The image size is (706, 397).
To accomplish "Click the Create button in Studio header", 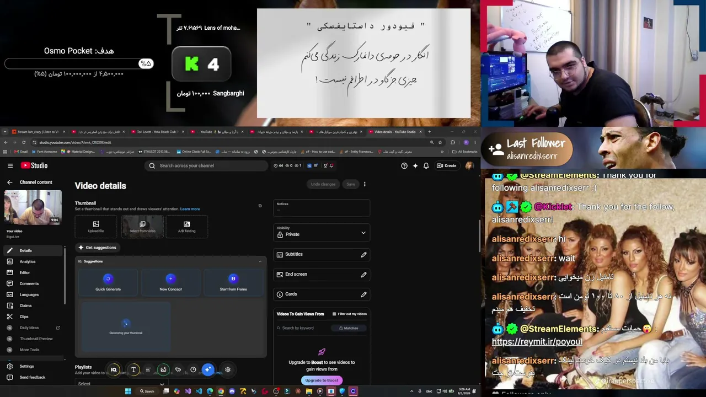I will coord(447,165).
